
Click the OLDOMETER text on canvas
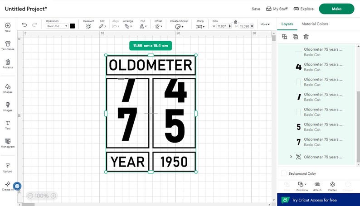pyautogui.click(x=151, y=65)
